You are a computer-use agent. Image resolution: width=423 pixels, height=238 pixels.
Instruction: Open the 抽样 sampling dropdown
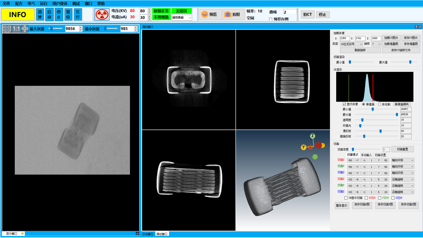click(x=376, y=44)
